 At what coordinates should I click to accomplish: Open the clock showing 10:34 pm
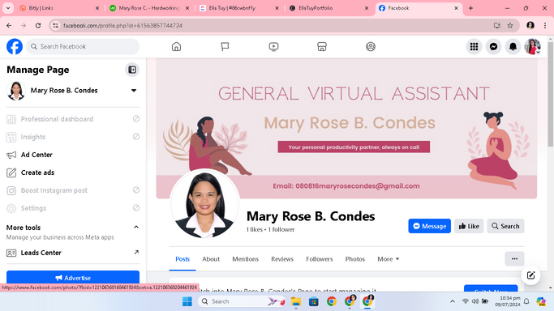point(508,301)
